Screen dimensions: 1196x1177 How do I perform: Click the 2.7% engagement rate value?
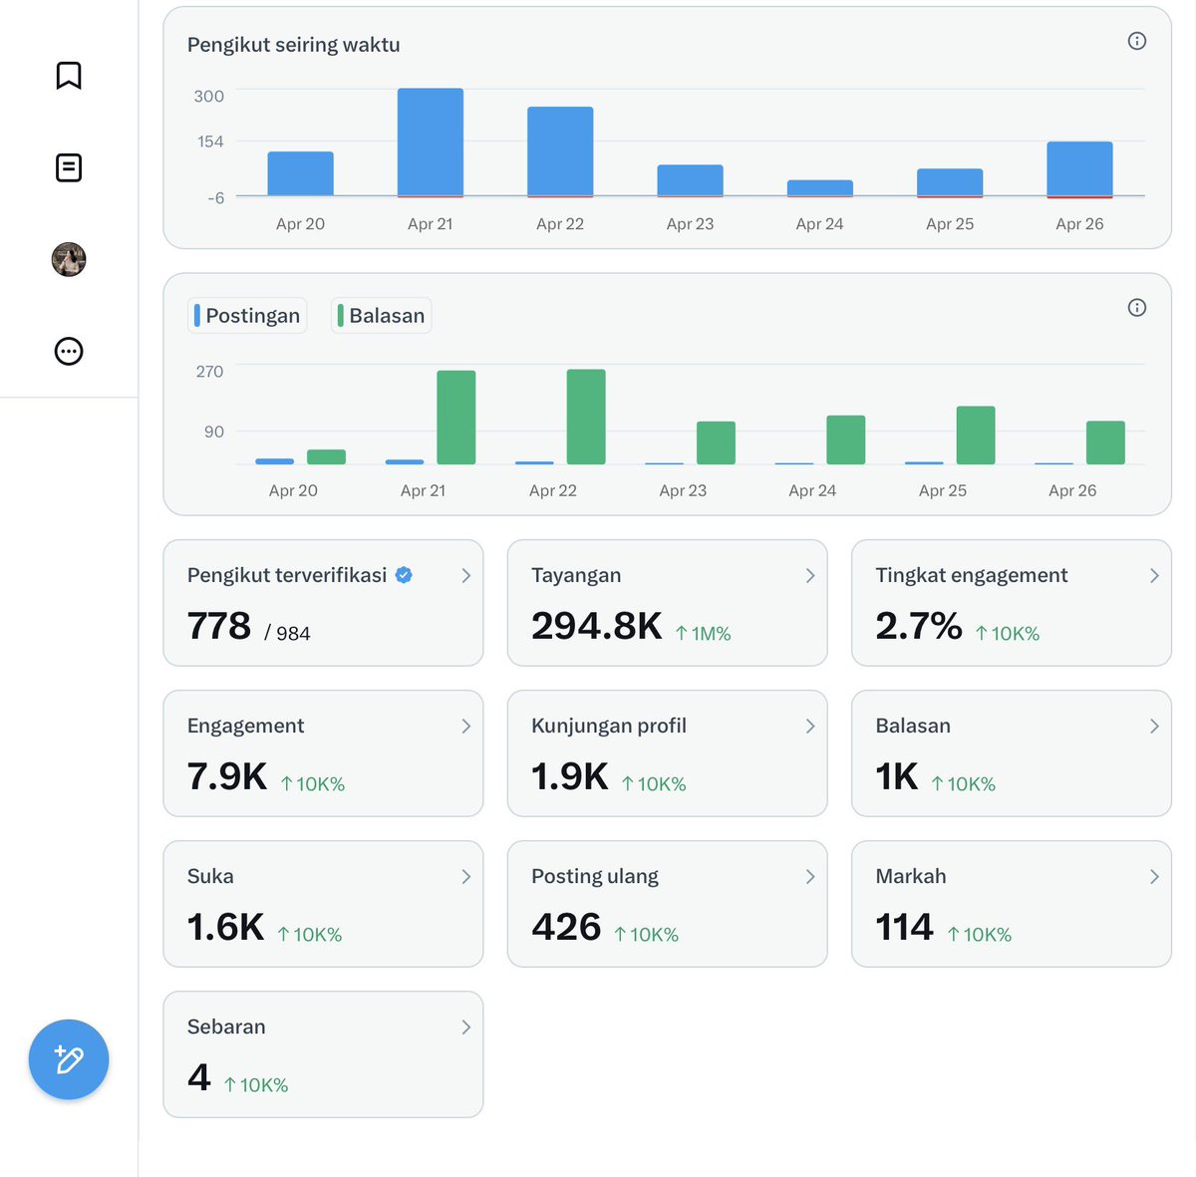click(x=919, y=626)
